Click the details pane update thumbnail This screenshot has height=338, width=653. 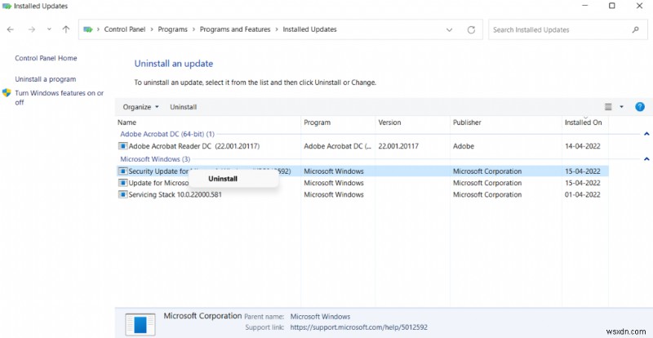click(x=140, y=324)
